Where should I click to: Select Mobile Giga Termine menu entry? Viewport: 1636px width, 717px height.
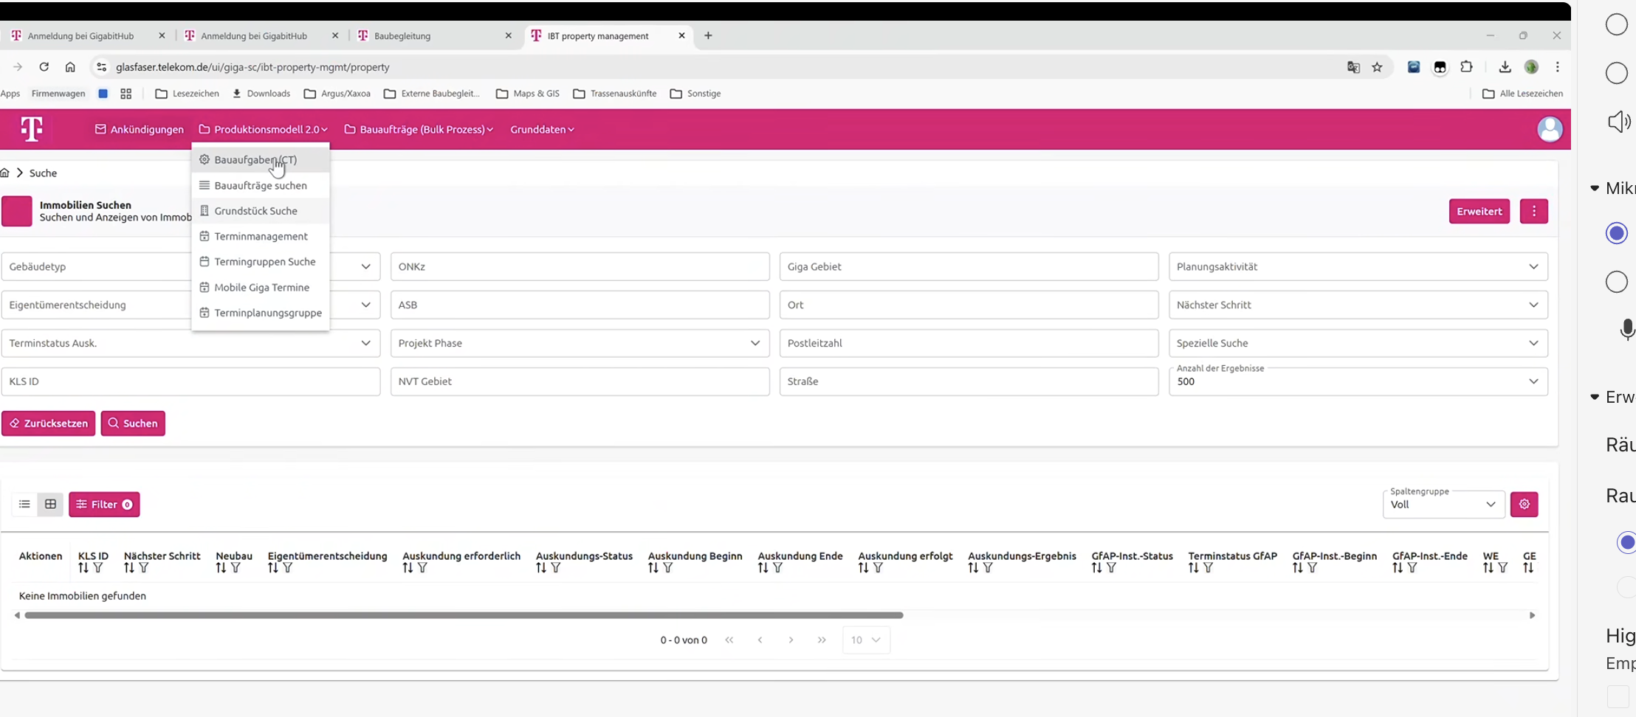[260, 287]
